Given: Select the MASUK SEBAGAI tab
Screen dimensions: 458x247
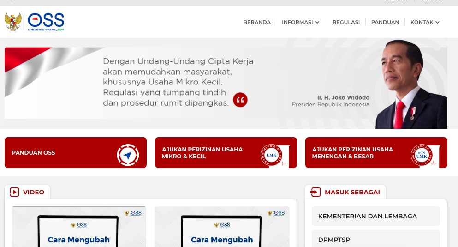Looking at the screenshot, I should (x=345, y=192).
